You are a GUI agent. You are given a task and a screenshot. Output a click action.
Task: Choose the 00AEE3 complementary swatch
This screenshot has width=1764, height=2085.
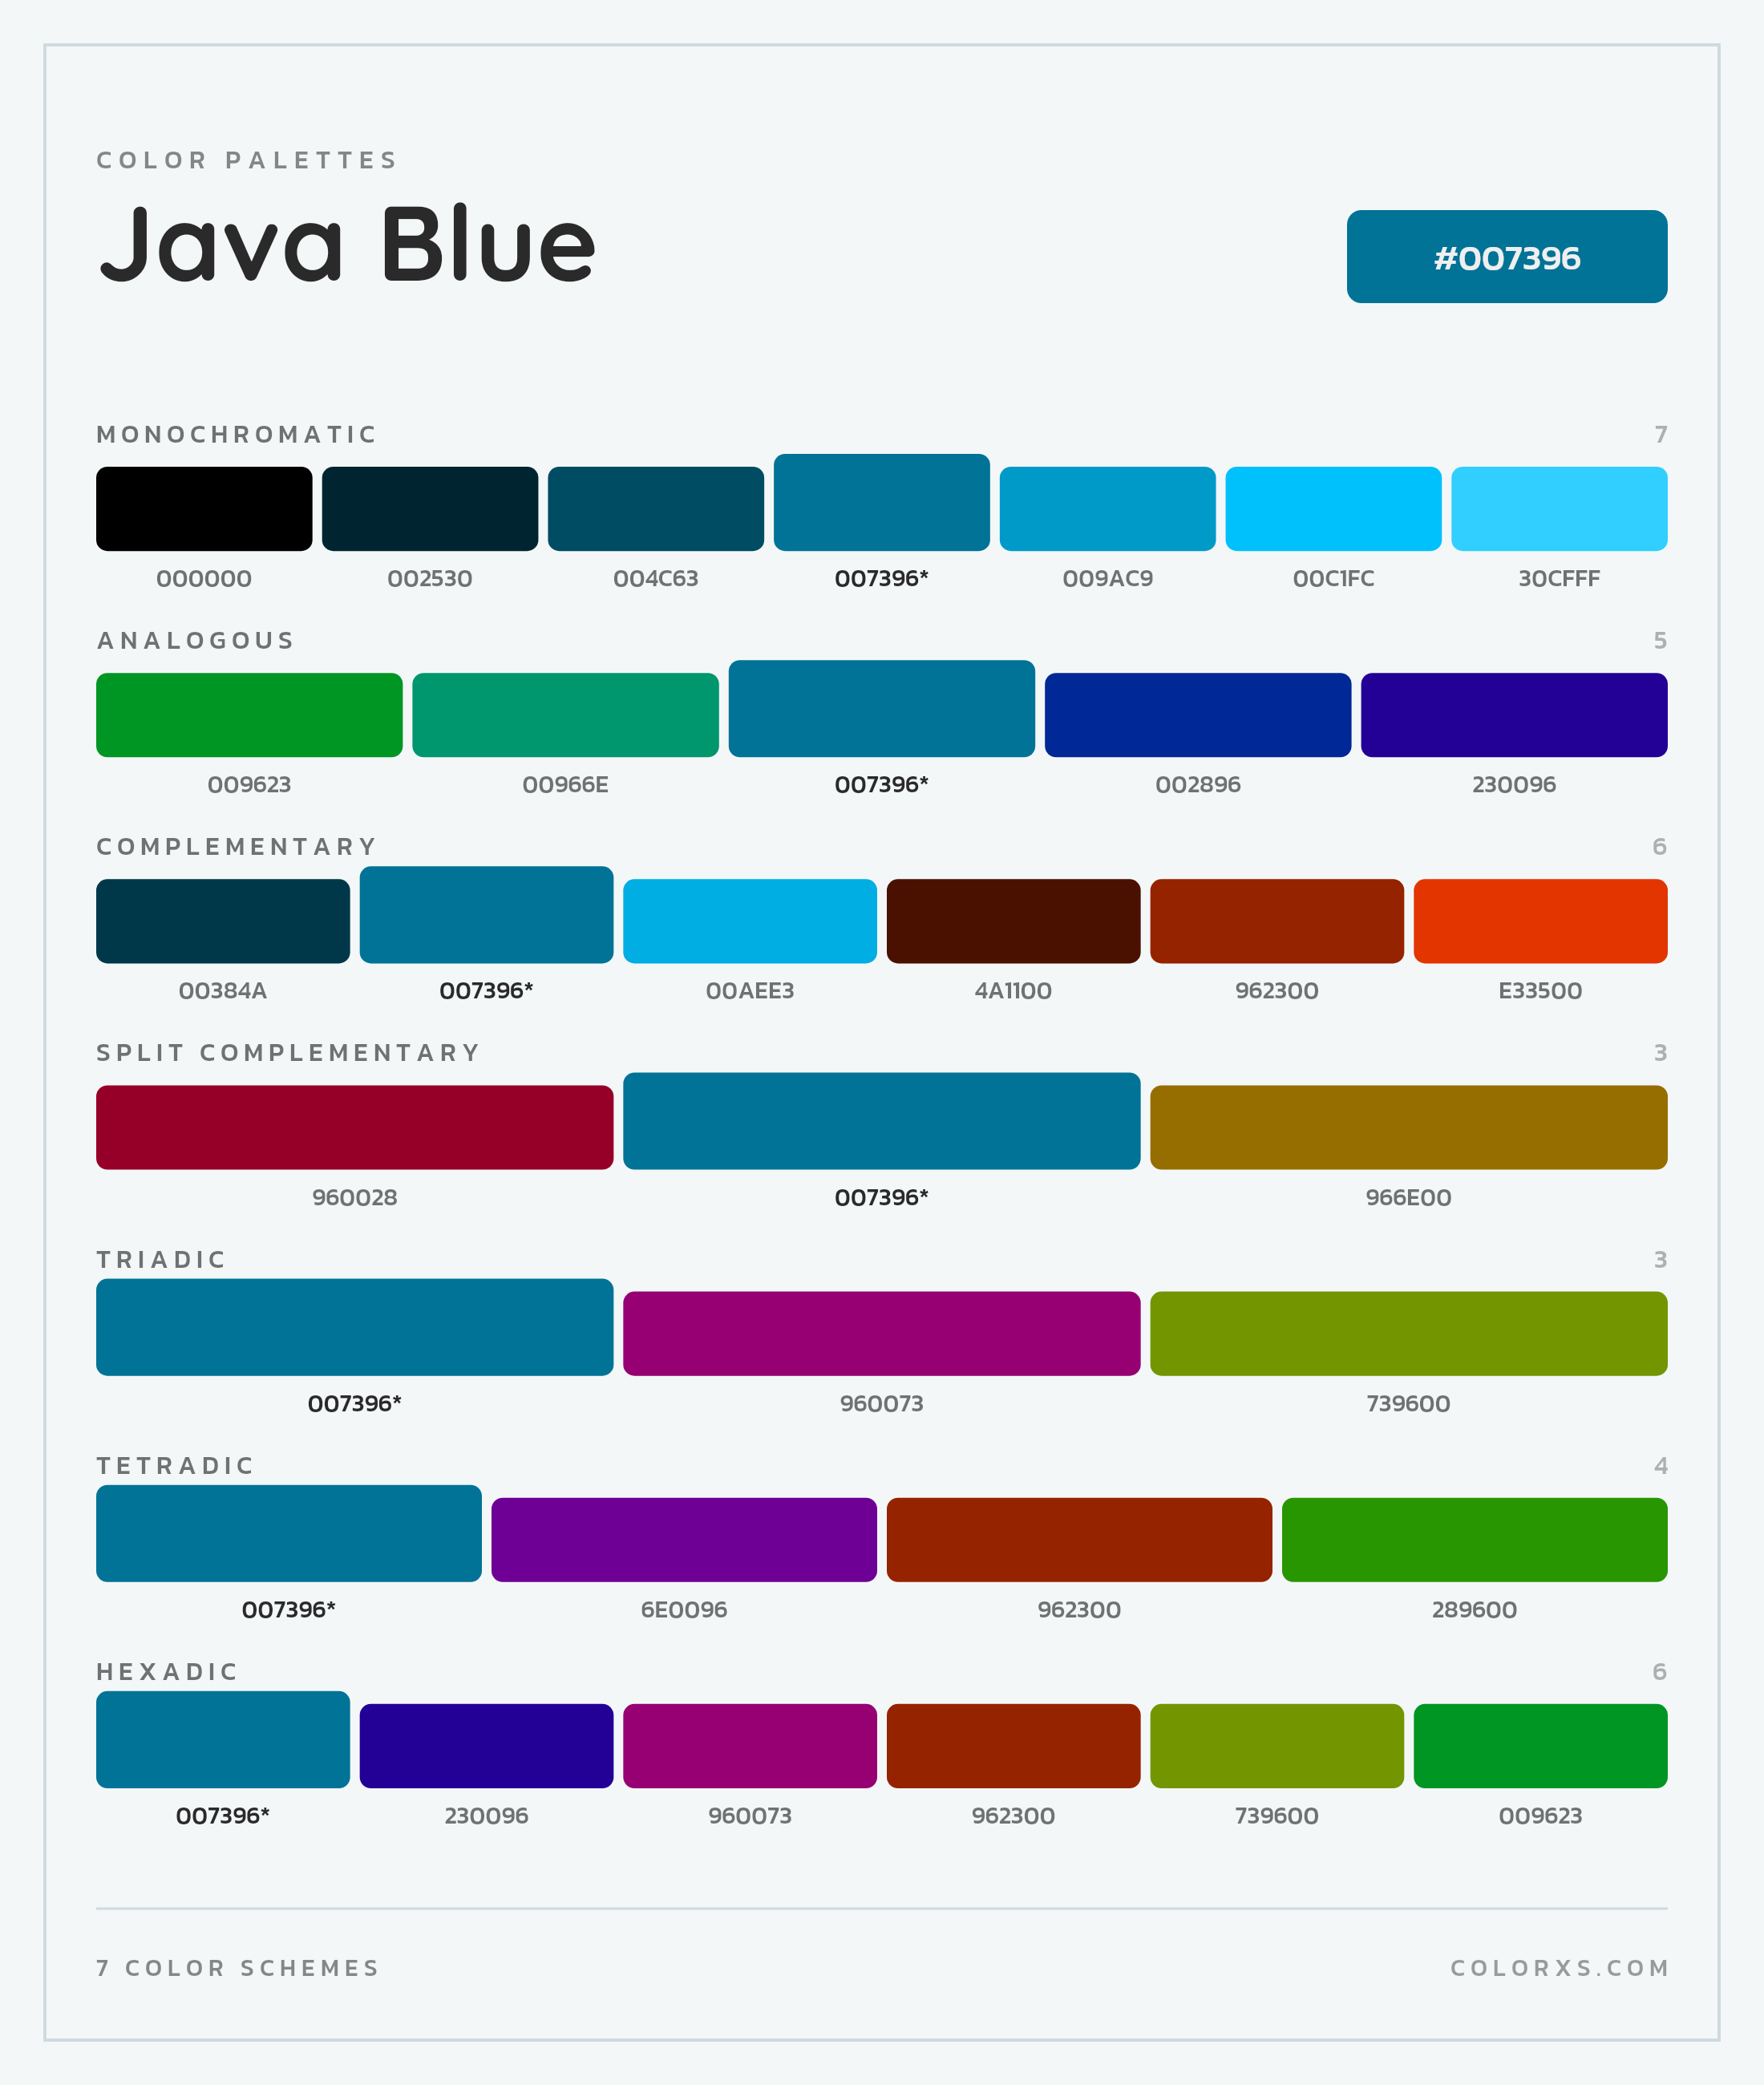pos(750,921)
